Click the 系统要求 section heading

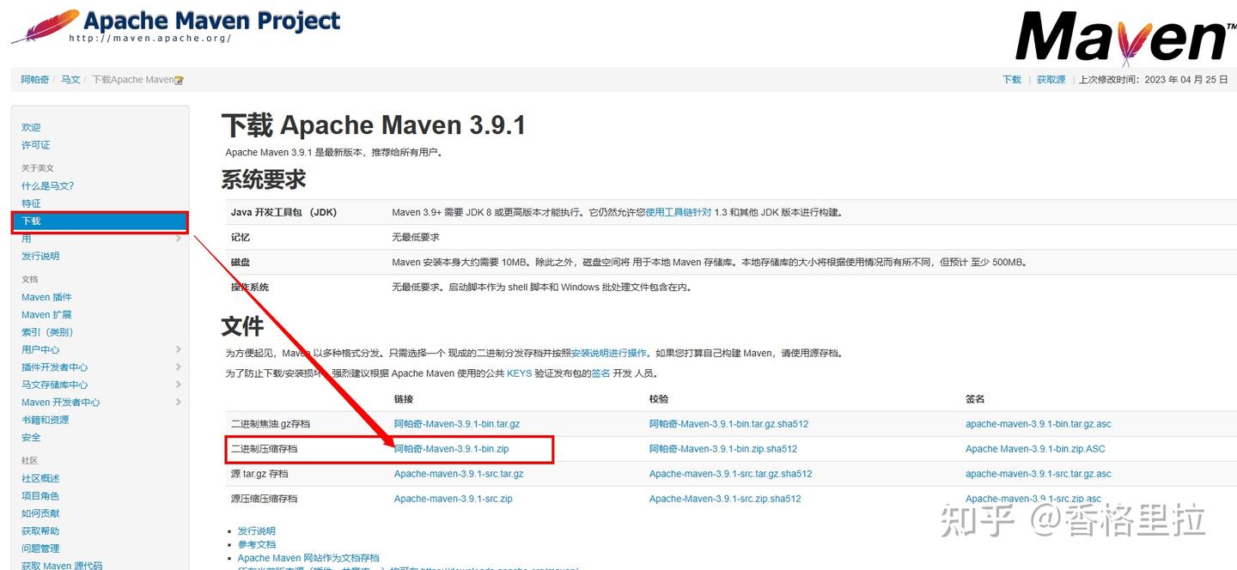264,179
